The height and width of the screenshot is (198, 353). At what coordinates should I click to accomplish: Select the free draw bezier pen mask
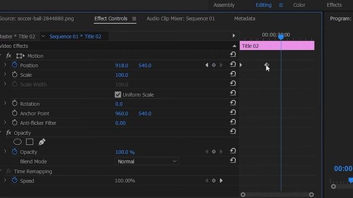click(42, 142)
